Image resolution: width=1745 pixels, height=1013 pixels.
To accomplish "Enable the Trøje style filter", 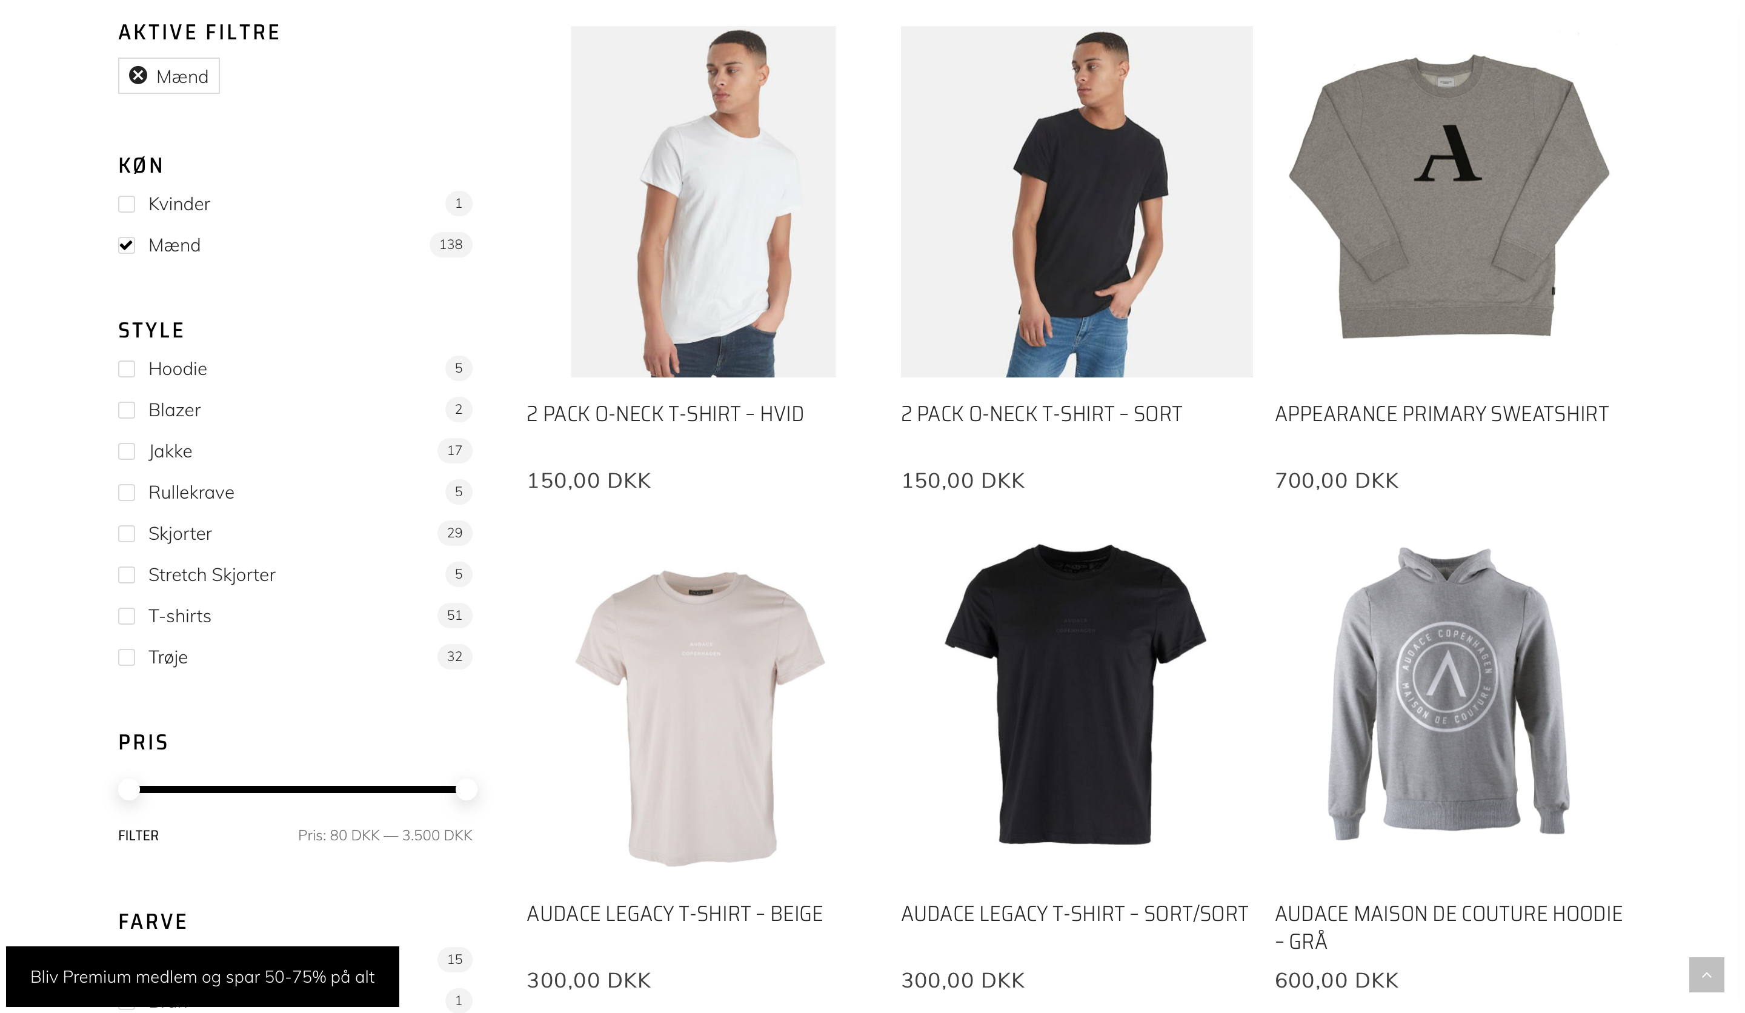I will [127, 657].
